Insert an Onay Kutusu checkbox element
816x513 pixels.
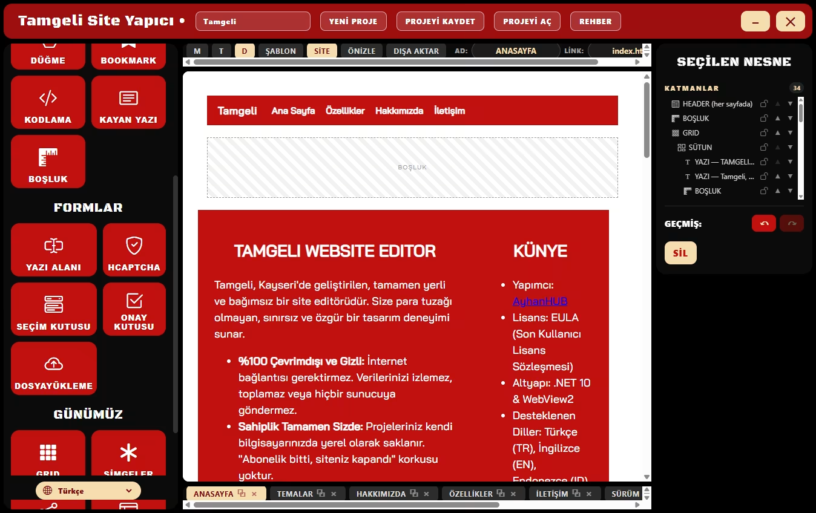point(134,309)
